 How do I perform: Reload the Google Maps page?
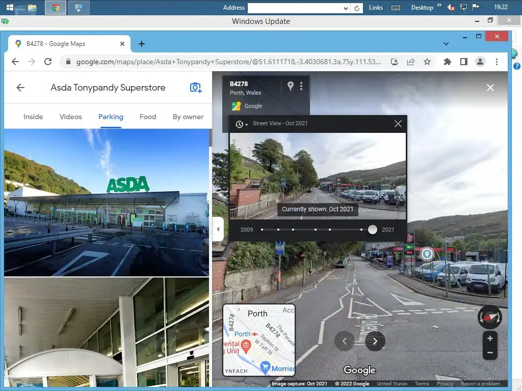pos(48,62)
